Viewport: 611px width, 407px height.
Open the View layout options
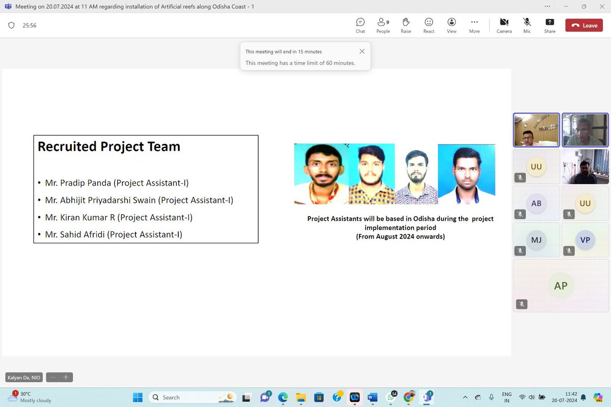452,25
